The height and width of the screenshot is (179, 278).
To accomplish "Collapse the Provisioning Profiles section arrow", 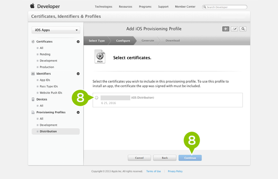I will point(78,112).
